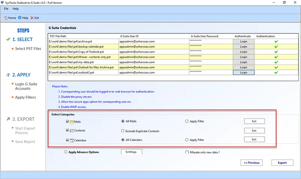Open the File menu

(6, 9)
